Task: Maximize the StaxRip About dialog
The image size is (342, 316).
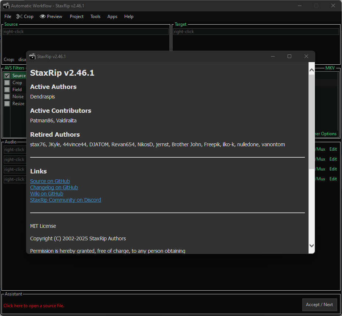Action: click(x=289, y=56)
